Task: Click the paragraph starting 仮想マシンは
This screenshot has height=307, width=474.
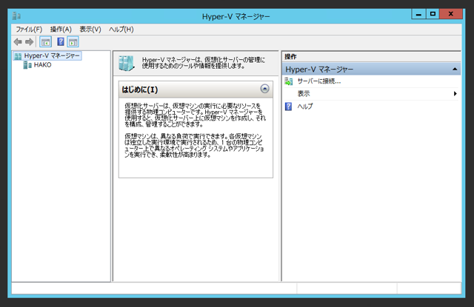Action: pyautogui.click(x=194, y=146)
